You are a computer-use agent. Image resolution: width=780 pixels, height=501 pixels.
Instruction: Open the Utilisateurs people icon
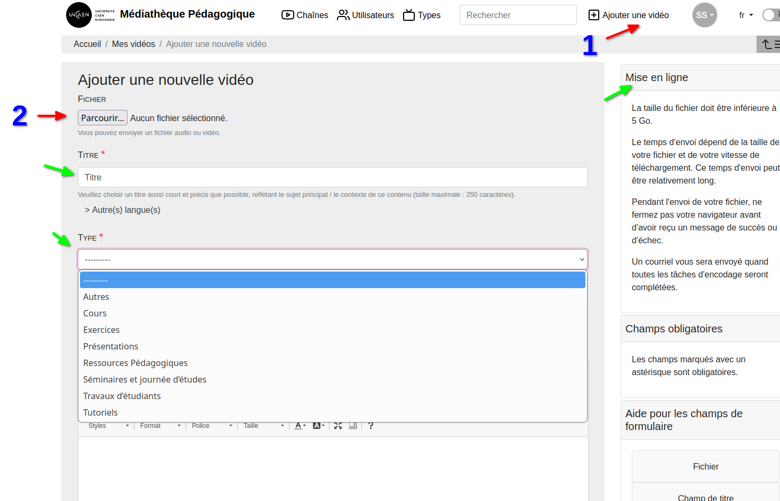click(x=343, y=15)
